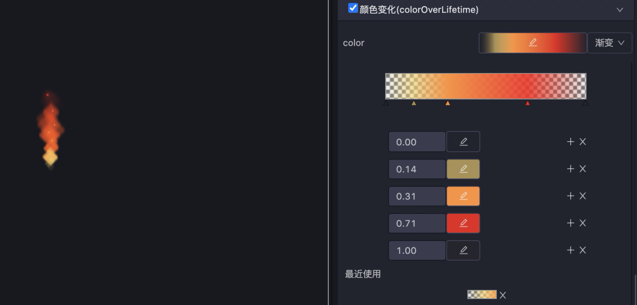Image resolution: width=637 pixels, height=305 pixels.
Task: Collapse the colorOverLifetime section chevron
Action: click(620, 10)
